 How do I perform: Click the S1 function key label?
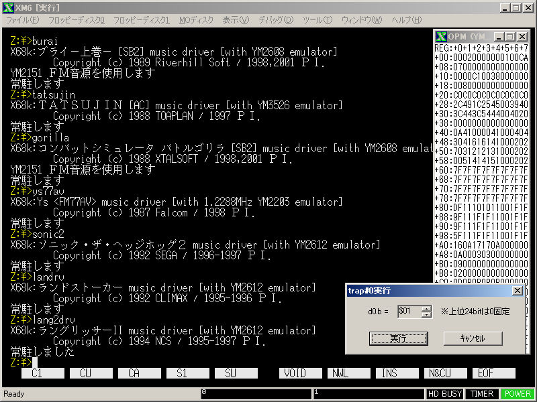click(188, 373)
